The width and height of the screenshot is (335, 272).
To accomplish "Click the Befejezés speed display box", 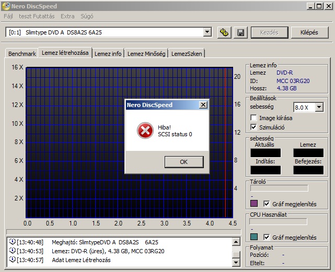I will 308,170.
